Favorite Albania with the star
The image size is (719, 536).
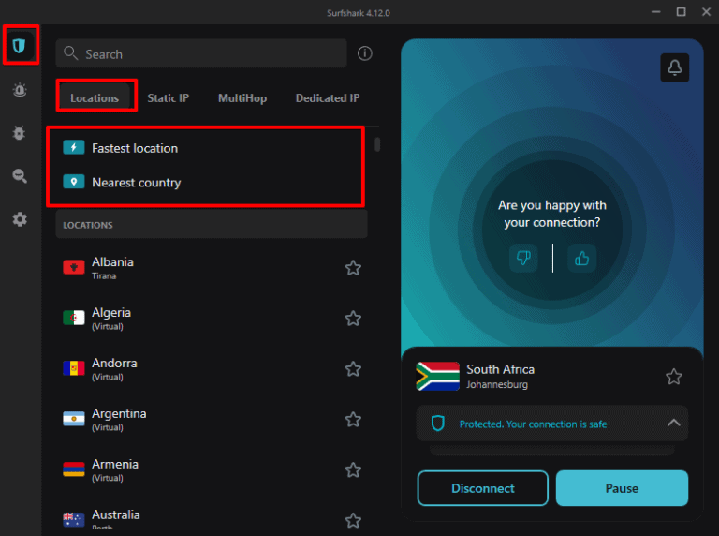353,268
